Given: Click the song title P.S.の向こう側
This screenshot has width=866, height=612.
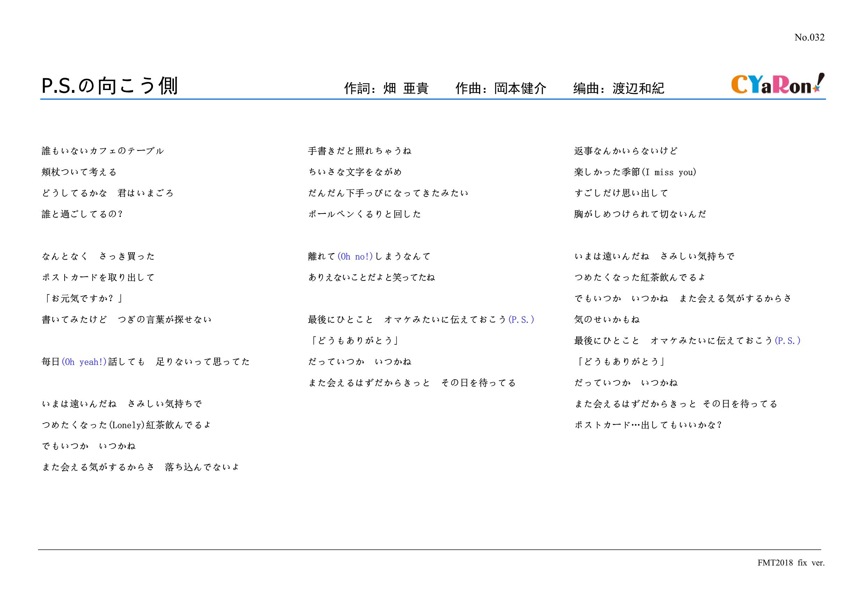Looking at the screenshot, I should [x=110, y=86].
